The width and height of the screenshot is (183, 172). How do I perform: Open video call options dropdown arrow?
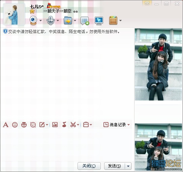click(x=40, y=21)
